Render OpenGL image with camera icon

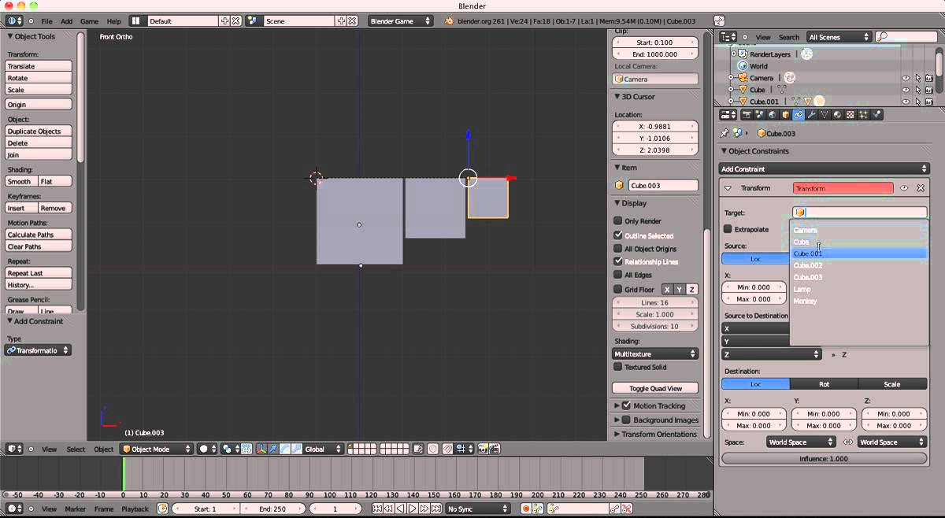(482, 449)
